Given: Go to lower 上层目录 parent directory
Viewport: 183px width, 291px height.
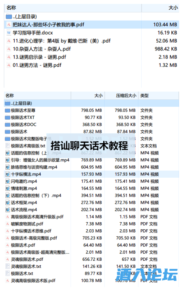Looking at the screenshot, I should tap(91, 103).
